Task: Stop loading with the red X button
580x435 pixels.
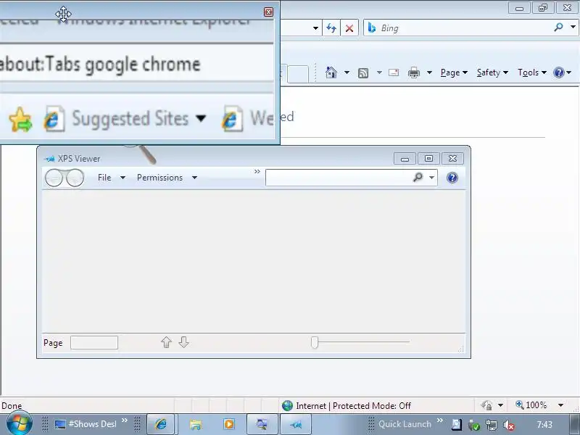Action: click(x=349, y=28)
